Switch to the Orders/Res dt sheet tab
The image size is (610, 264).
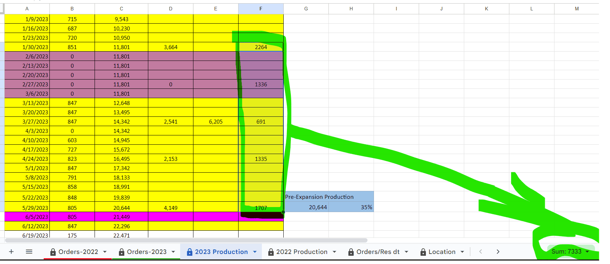click(x=378, y=252)
